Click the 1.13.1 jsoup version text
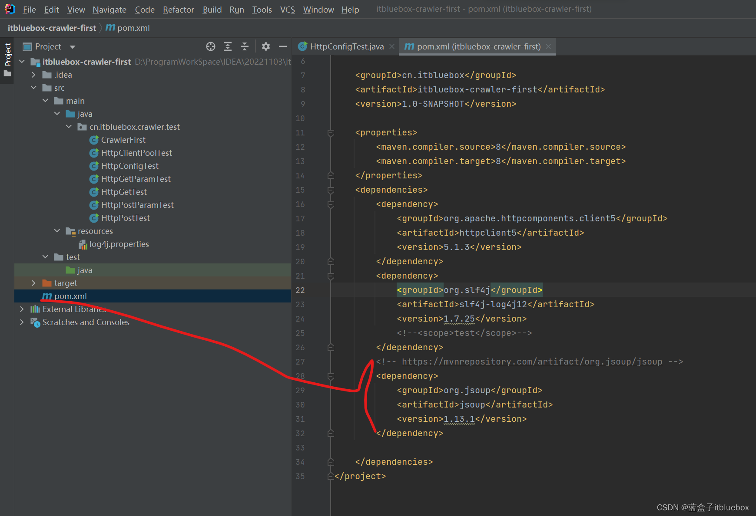 [x=459, y=419]
